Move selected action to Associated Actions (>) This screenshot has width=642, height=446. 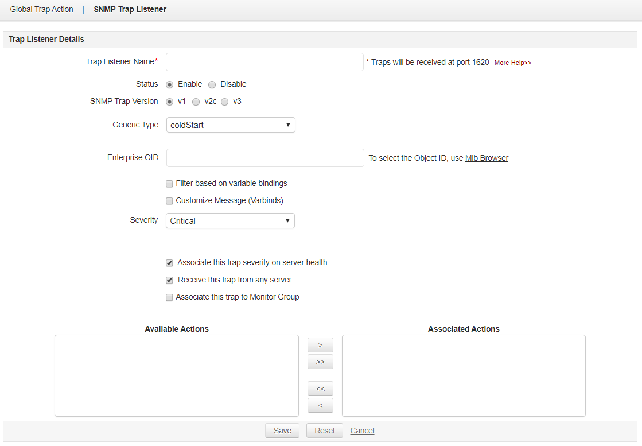[x=320, y=345]
